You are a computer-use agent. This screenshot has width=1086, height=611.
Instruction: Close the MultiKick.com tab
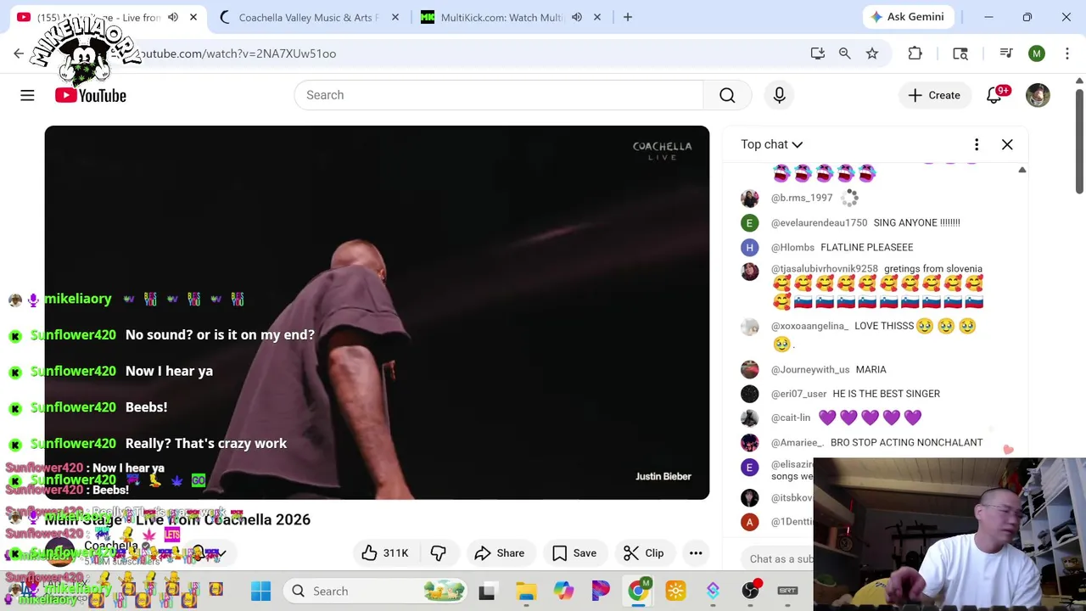click(x=597, y=17)
